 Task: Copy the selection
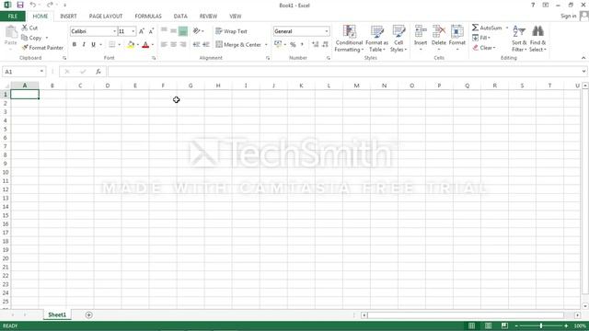(x=31, y=38)
